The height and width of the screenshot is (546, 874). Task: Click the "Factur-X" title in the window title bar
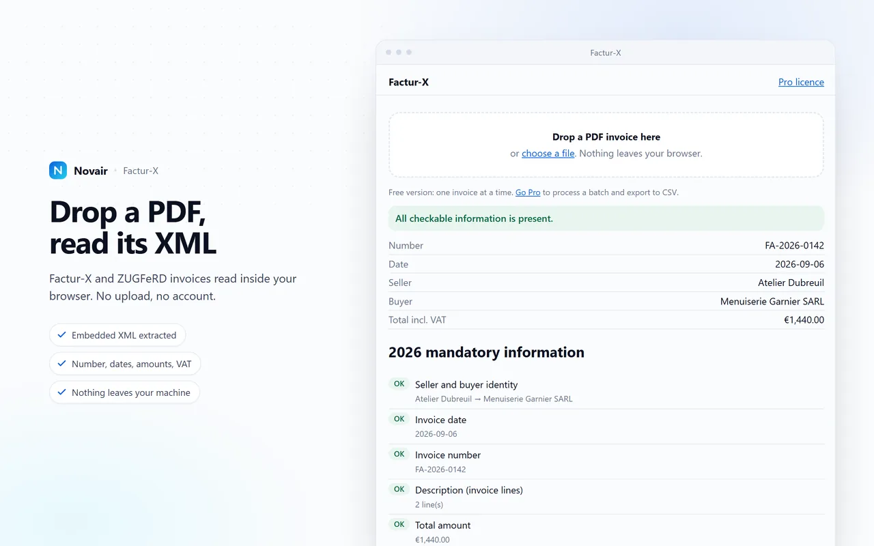click(x=606, y=53)
